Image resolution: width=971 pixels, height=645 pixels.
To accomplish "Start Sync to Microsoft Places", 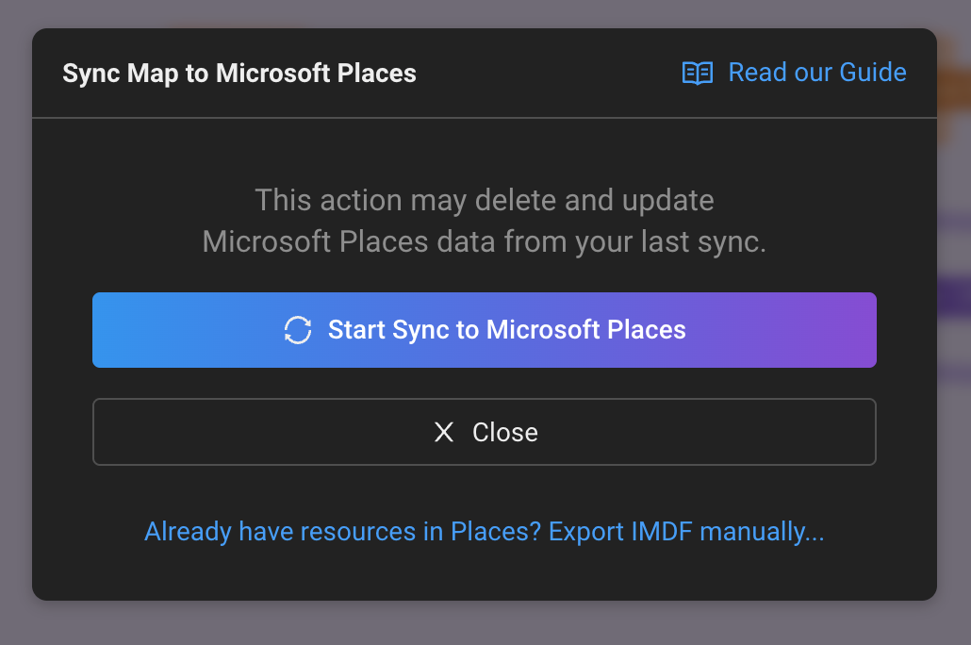I will click(484, 330).
